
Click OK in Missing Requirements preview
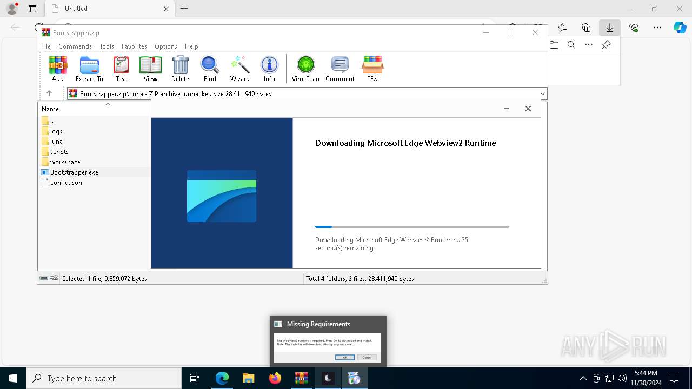click(345, 357)
